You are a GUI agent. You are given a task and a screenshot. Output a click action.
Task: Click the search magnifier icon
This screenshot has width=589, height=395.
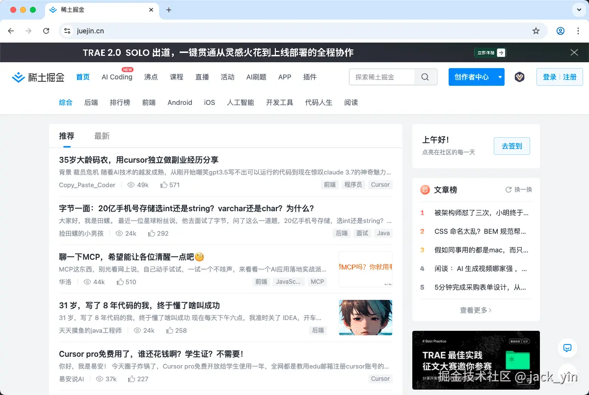click(425, 77)
